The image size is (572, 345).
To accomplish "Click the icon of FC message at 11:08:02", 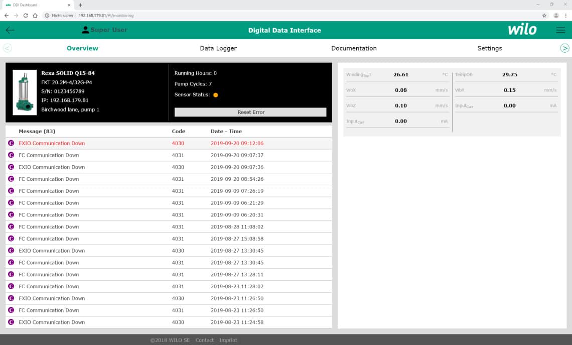I will click(x=11, y=226).
